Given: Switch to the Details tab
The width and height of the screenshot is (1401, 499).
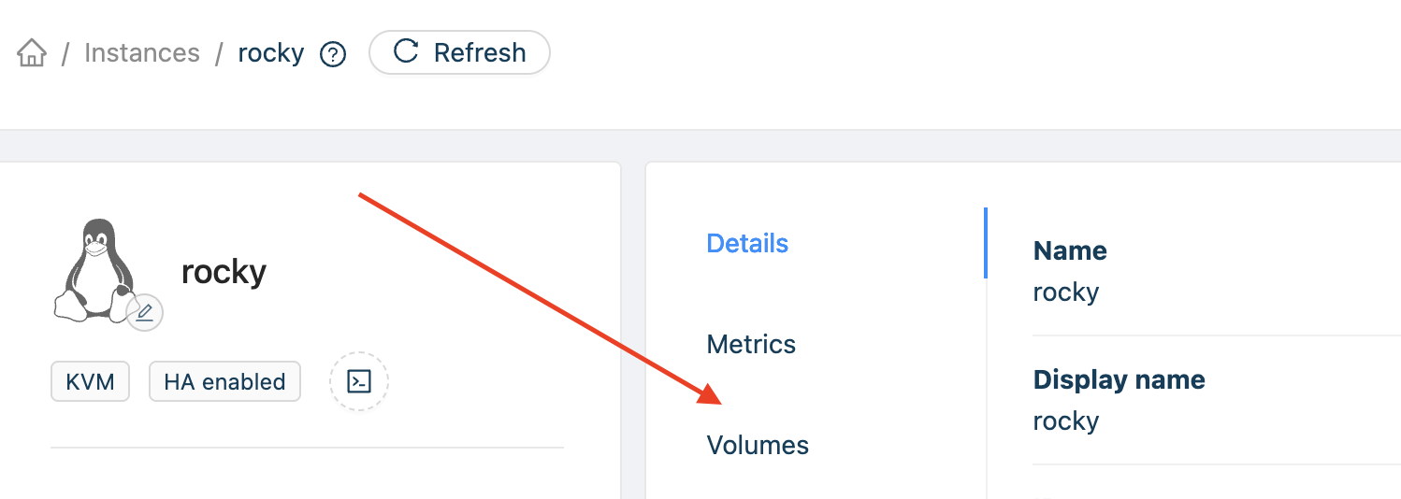Looking at the screenshot, I should click(x=747, y=243).
